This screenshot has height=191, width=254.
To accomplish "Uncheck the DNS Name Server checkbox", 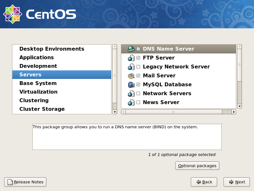I will 138,49.
